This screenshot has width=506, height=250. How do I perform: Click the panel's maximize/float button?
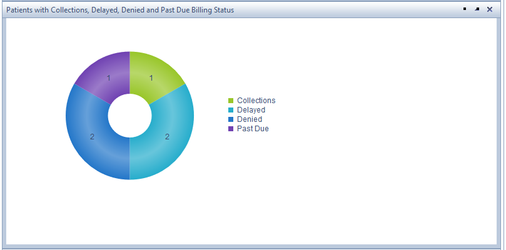pyautogui.click(x=477, y=9)
